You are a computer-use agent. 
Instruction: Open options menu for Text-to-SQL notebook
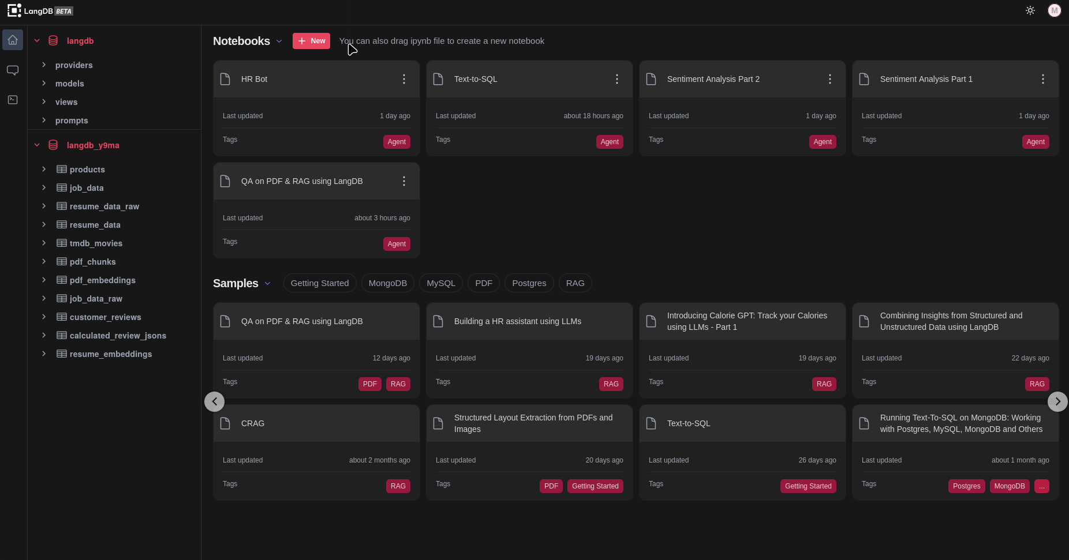click(617, 79)
